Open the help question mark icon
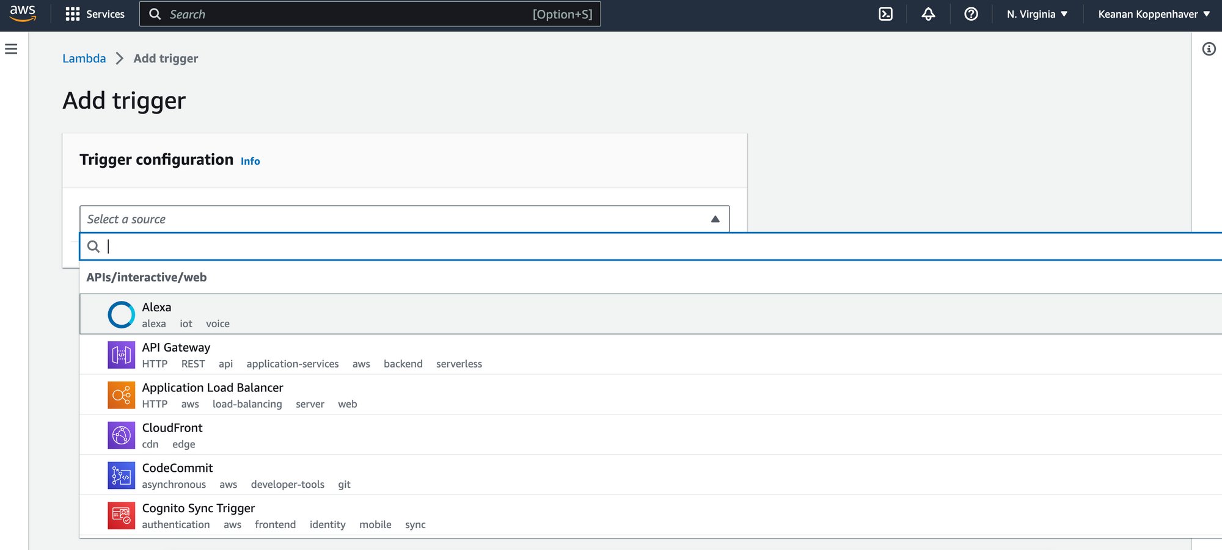The image size is (1222, 550). [x=971, y=14]
